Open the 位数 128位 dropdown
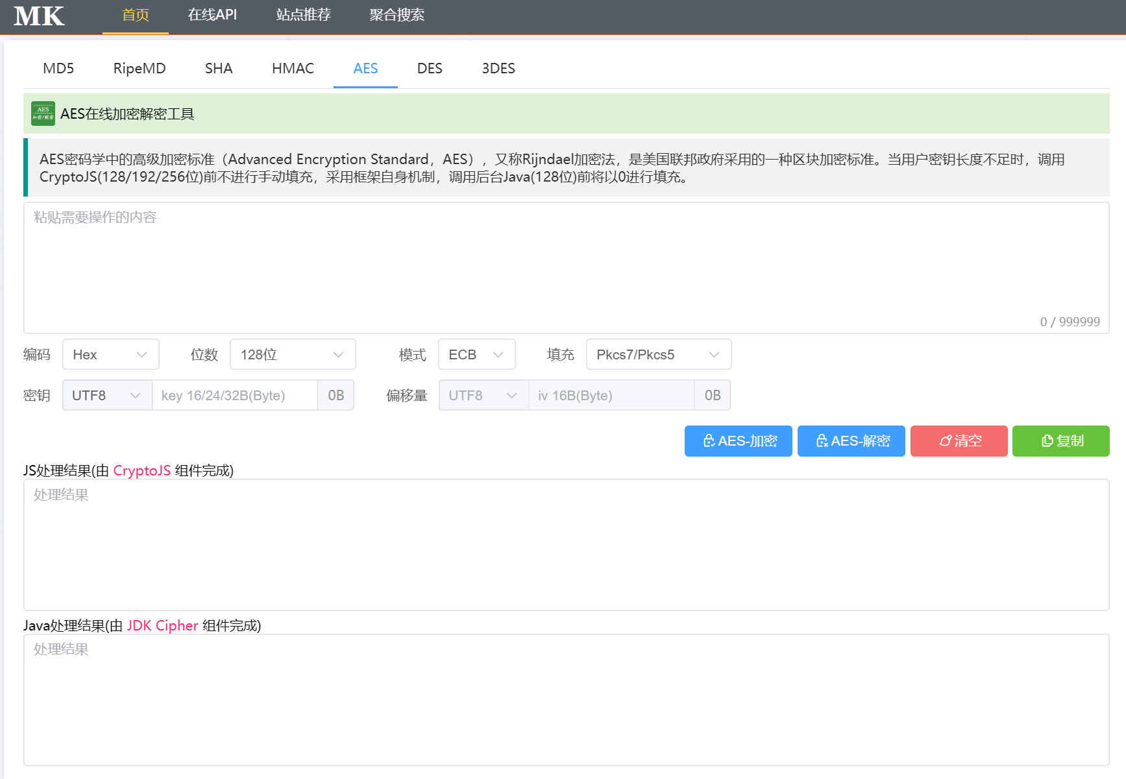The height and width of the screenshot is (779, 1126). tap(292, 354)
